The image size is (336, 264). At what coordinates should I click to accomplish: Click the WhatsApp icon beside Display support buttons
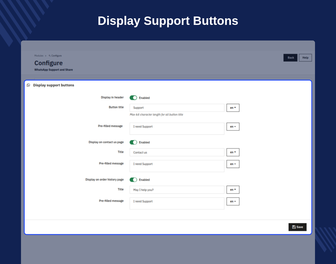(x=28, y=85)
